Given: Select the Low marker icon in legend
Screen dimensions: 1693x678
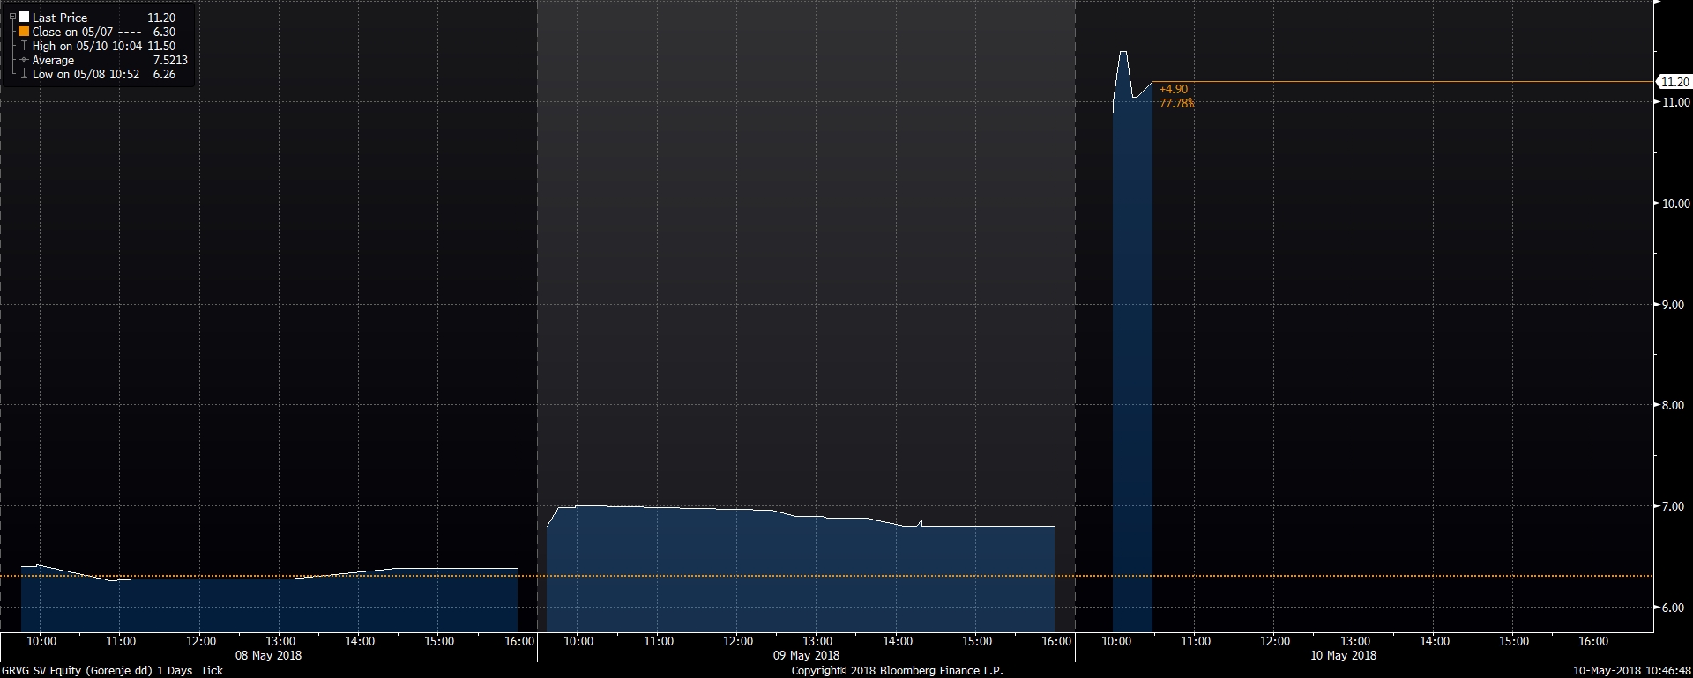Looking at the screenshot, I should click(x=24, y=75).
